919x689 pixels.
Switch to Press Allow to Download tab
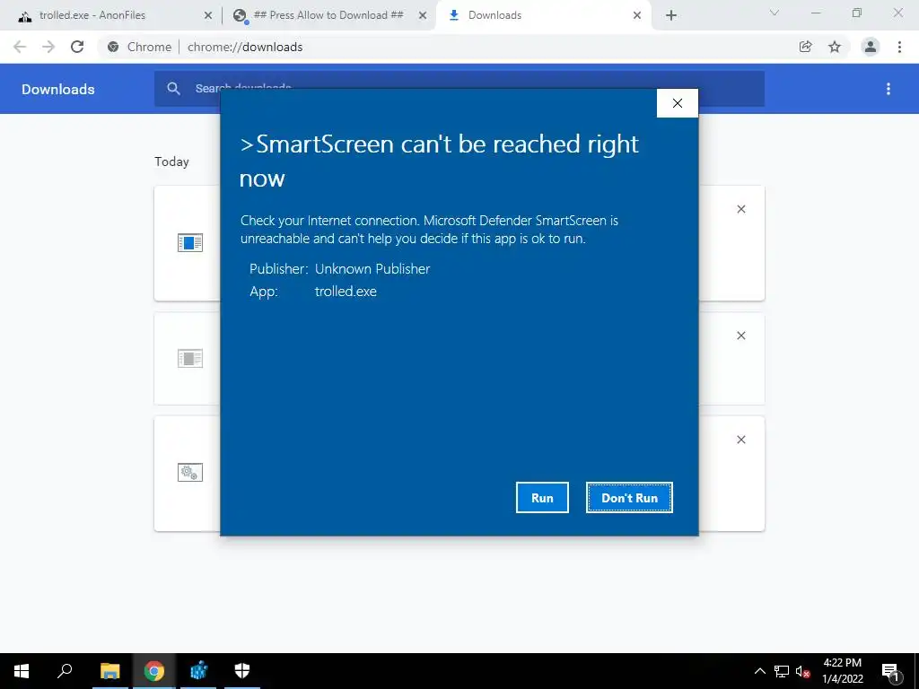[x=328, y=15]
